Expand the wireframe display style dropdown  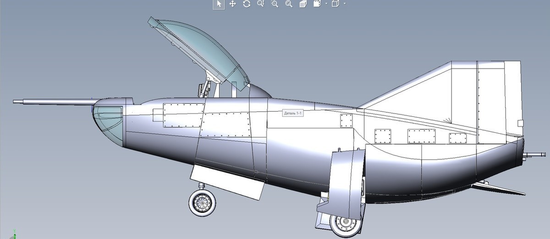coord(344,4)
